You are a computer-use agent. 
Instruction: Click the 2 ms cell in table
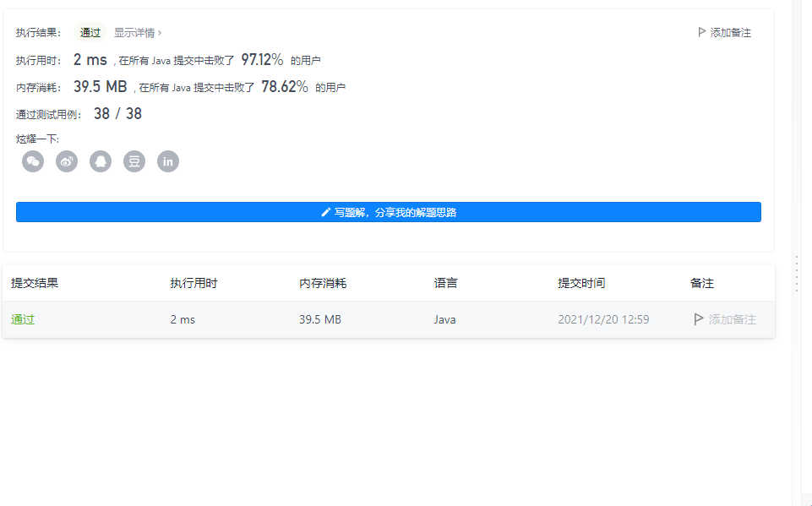183,319
